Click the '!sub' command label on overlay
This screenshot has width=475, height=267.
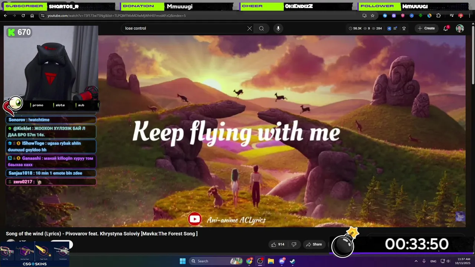pyautogui.click(x=80, y=105)
